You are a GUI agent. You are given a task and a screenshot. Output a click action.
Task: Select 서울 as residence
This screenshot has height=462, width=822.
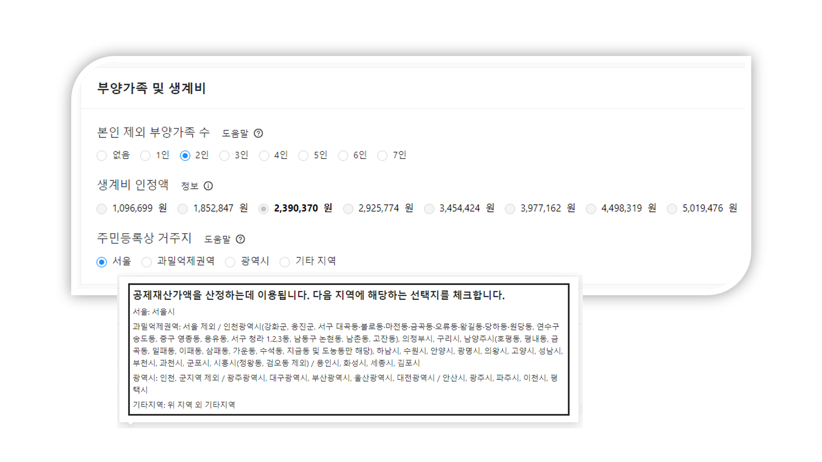point(102,262)
